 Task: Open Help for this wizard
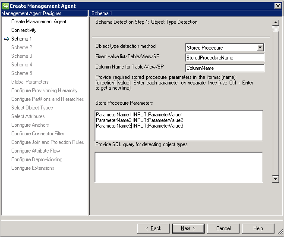pyautogui.click(x=258, y=228)
